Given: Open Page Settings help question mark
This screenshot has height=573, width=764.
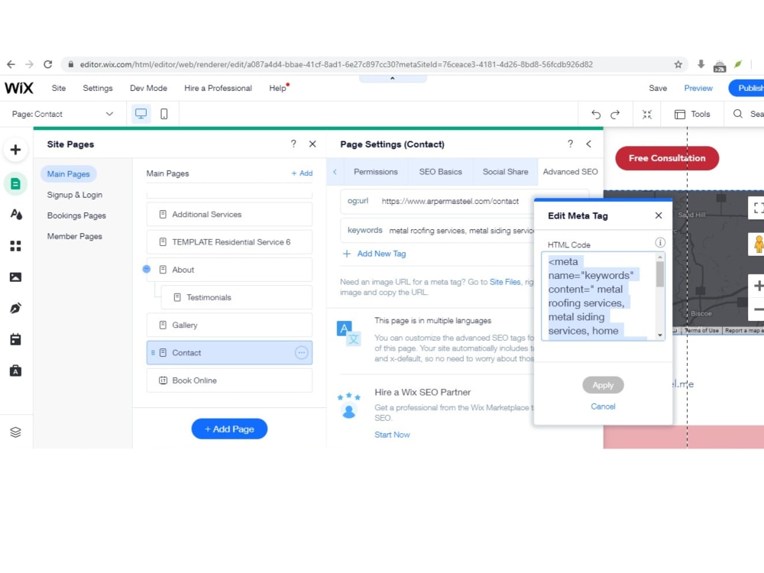Looking at the screenshot, I should 570,144.
